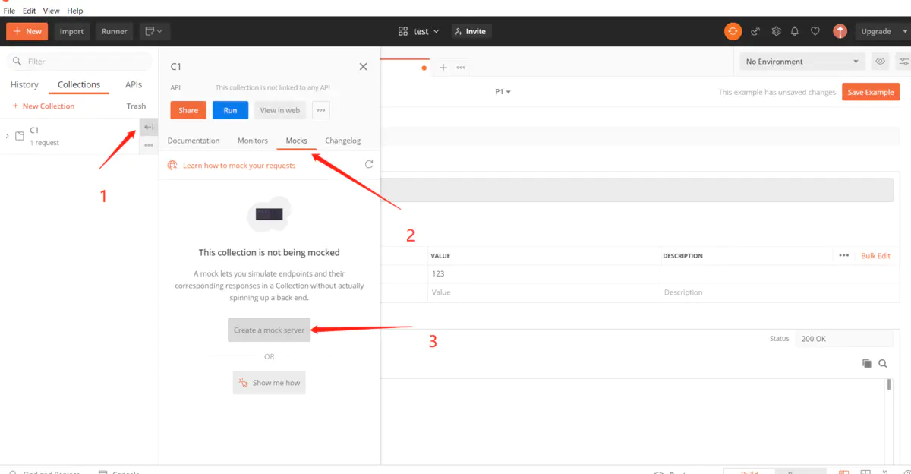The width and height of the screenshot is (911, 474).
Task: Open the settings gear icon
Action: click(776, 31)
